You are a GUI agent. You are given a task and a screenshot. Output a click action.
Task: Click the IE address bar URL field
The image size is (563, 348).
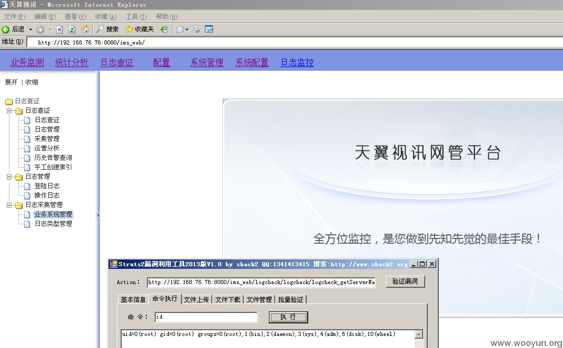(295, 42)
